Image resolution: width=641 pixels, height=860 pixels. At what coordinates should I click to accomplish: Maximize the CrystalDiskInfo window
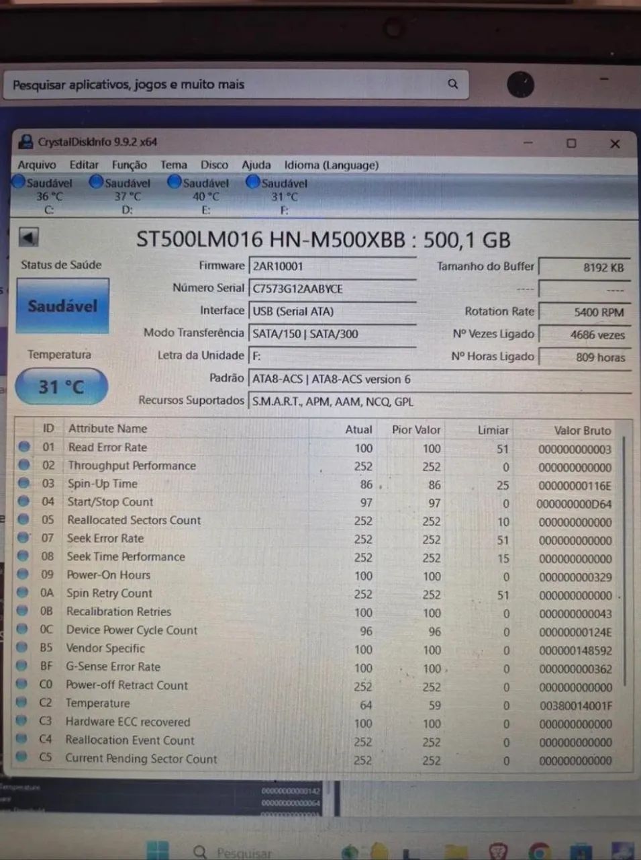coord(571,143)
